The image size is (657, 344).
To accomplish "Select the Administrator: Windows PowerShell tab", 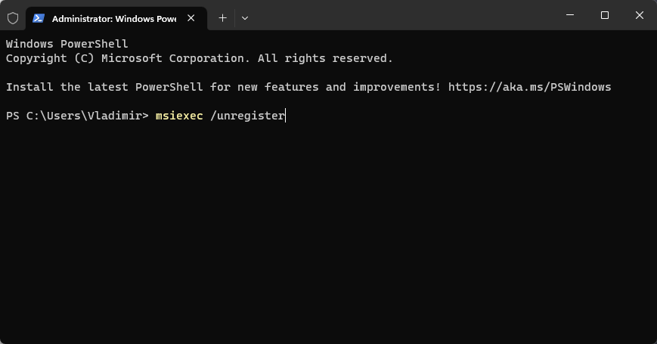I will pos(116,18).
